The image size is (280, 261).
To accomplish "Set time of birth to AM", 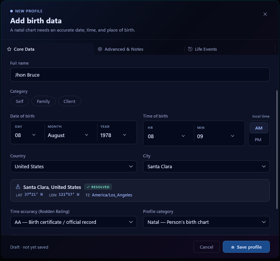I will [259, 128].
